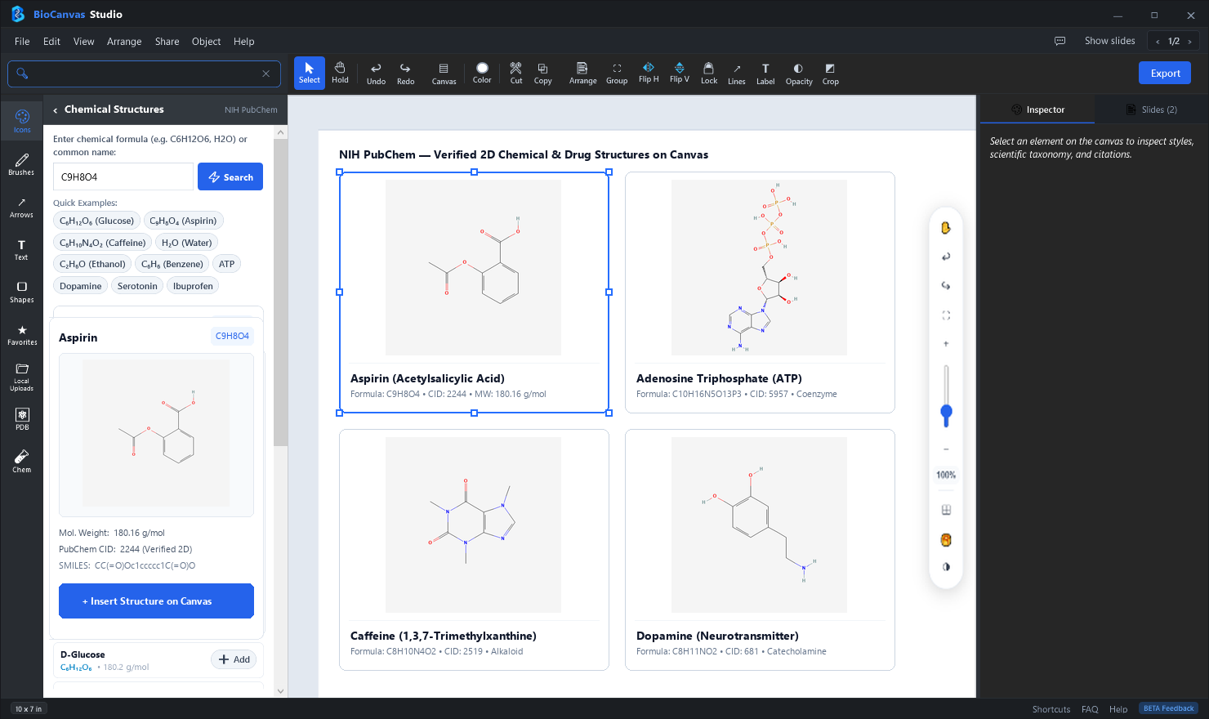1209x719 pixels.
Task: Search for the chemical formula
Action: 230,176
